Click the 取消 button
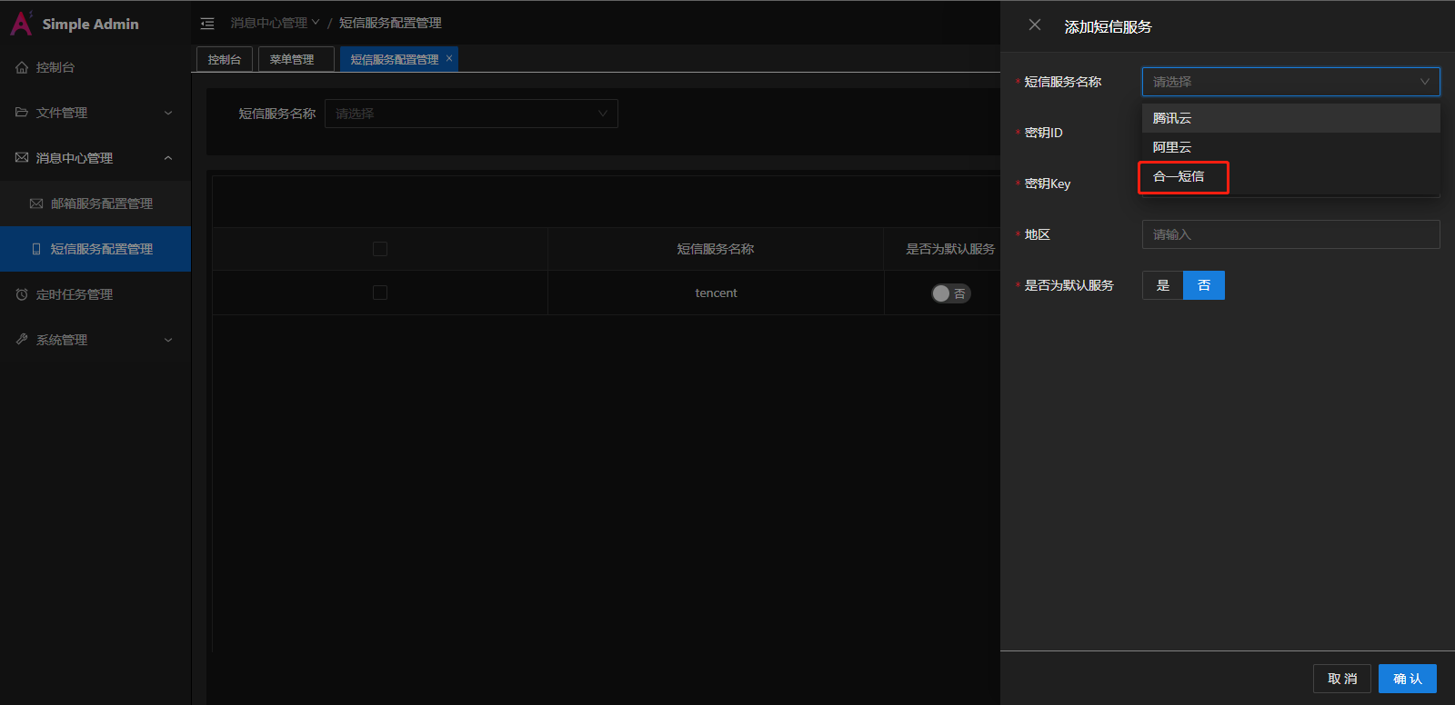The image size is (1455, 705). pyautogui.click(x=1342, y=679)
